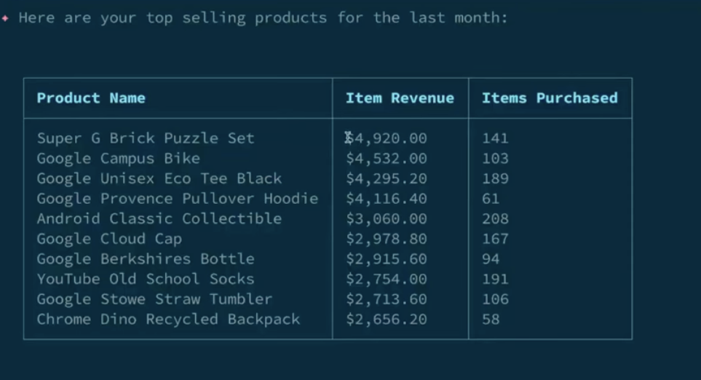Click the $2,656.20 revenue figure

(387, 319)
